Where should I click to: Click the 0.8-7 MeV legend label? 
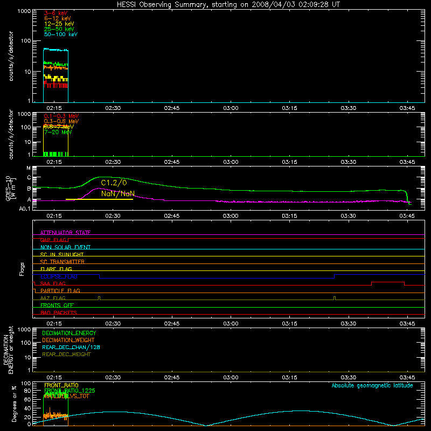pos(59,127)
